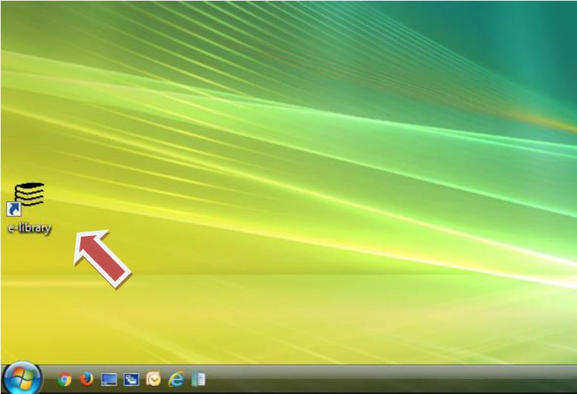The image size is (577, 394).
Task: Click the arrowhead tip of the red arrow
Action: [79, 236]
